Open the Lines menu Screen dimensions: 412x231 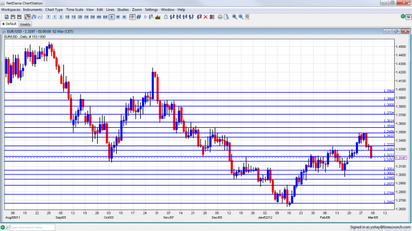click(110, 10)
